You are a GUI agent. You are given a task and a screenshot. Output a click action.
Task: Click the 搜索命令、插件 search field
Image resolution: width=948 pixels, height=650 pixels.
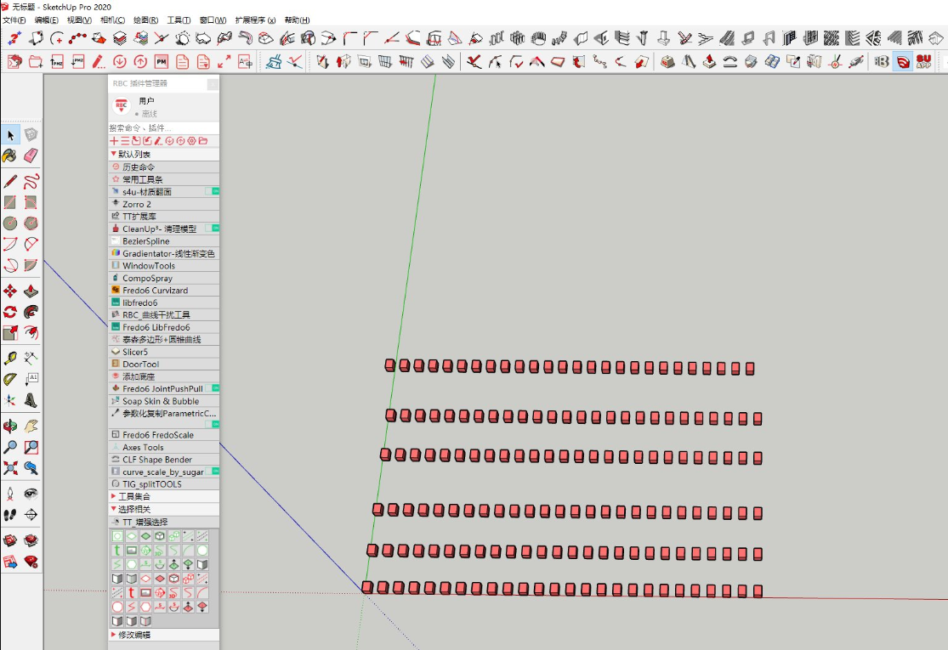point(164,128)
